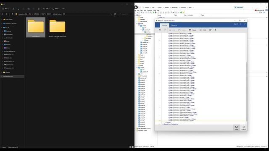This screenshot has width=269, height=151.
Task: Click the Paste icon in Explorer toolbar
Action: pyautogui.click(x=24, y=8)
